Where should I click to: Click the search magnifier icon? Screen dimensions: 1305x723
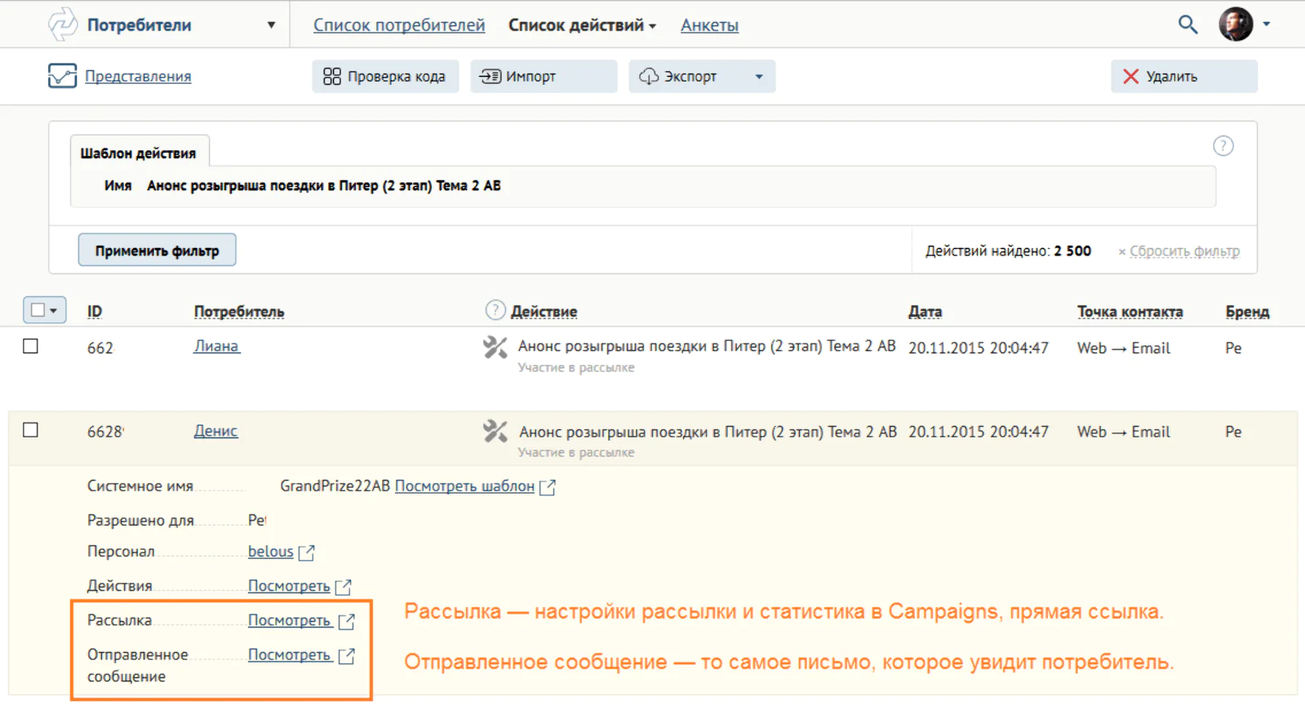1187,24
